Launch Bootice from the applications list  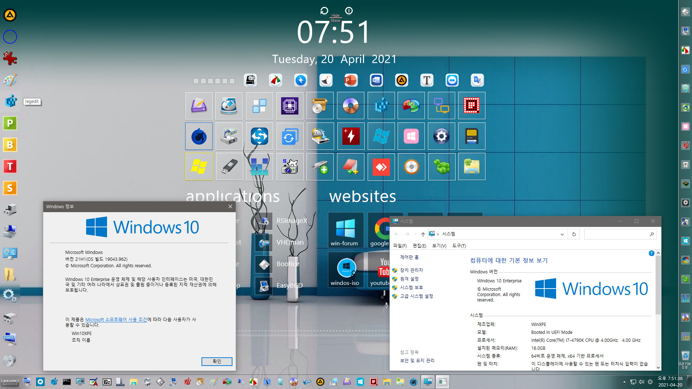pos(278,264)
